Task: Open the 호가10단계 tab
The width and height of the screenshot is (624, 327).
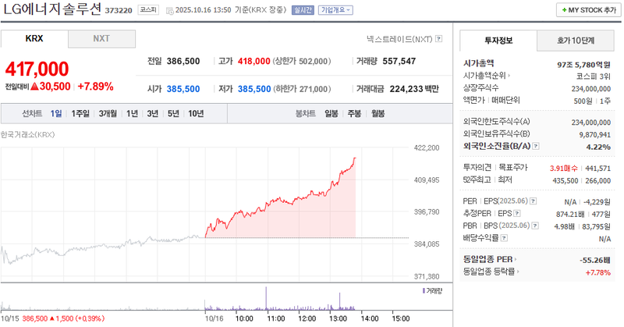Action: pyautogui.click(x=575, y=40)
